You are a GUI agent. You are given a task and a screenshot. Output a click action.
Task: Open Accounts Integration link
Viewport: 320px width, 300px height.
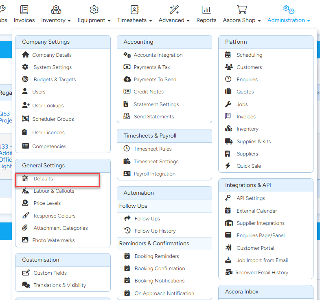click(x=158, y=55)
